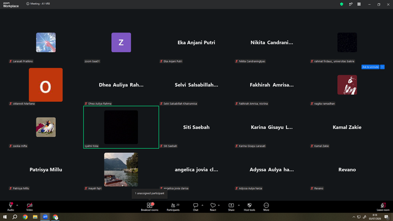Expand the Share options arrow
This screenshot has width=393, height=221.
pos(239,205)
